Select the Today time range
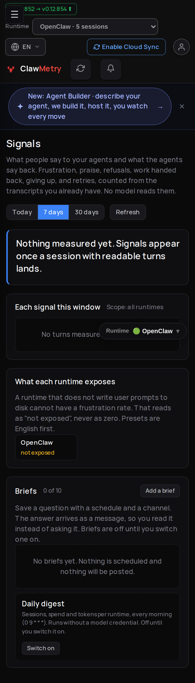Screen dimensions: 195x683 22,212
